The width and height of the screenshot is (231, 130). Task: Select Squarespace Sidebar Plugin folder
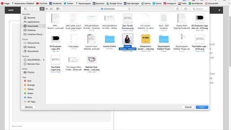coord(164,43)
